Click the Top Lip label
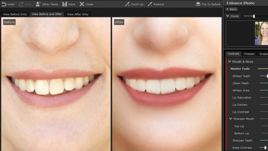This screenshot has height=151, width=268. click(239, 126)
